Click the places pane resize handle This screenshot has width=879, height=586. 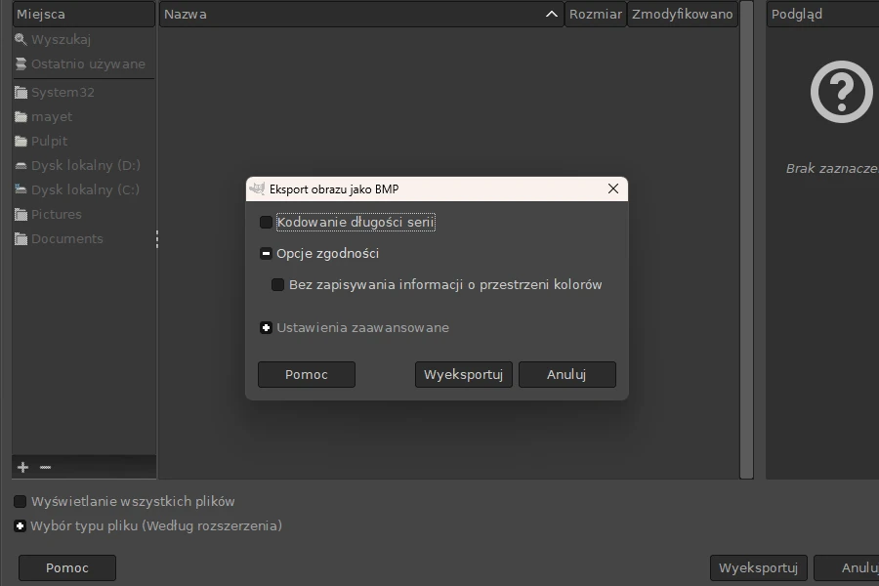tap(157, 239)
